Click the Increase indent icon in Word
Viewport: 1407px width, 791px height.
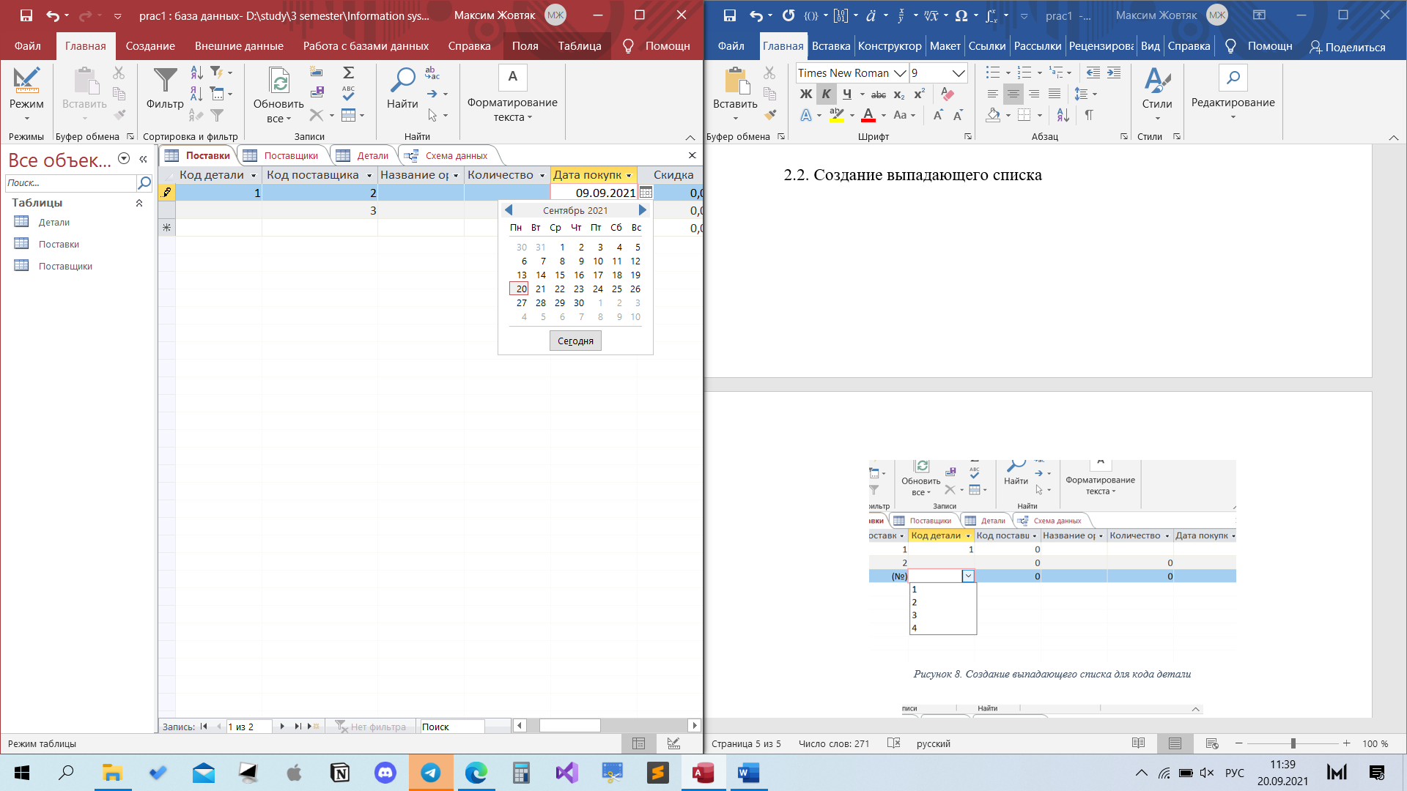[x=1114, y=73]
